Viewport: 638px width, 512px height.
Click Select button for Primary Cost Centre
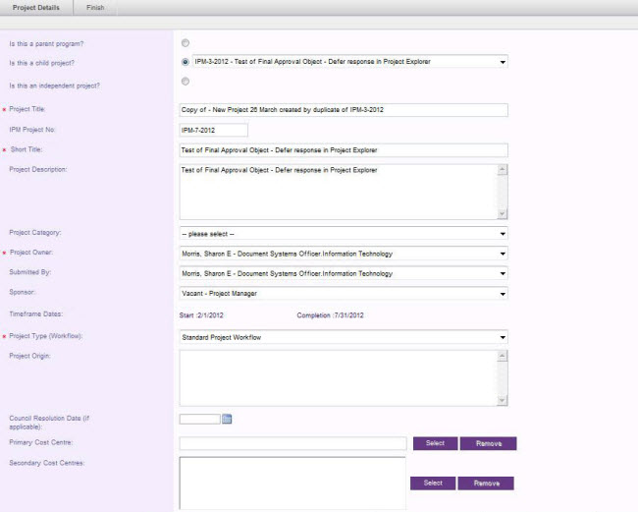(436, 443)
